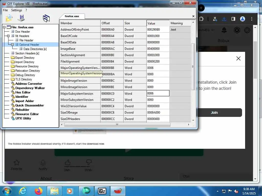Open Roblox notifications bell icon

pos(224,30)
